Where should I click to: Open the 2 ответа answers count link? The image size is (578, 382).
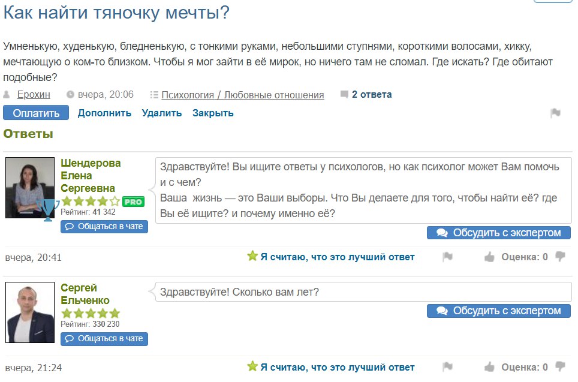tap(372, 95)
